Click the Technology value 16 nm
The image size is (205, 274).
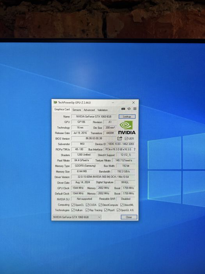pyautogui.click(x=80, y=128)
